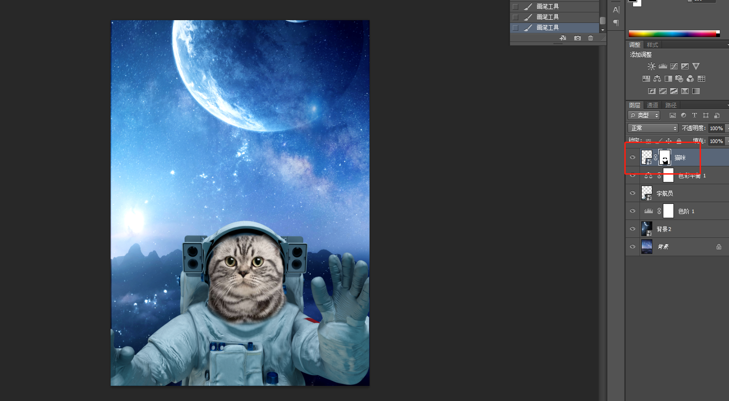Toggle filter for pixel layers
Viewport: 729px width, 401px height.
pyautogui.click(x=673, y=115)
